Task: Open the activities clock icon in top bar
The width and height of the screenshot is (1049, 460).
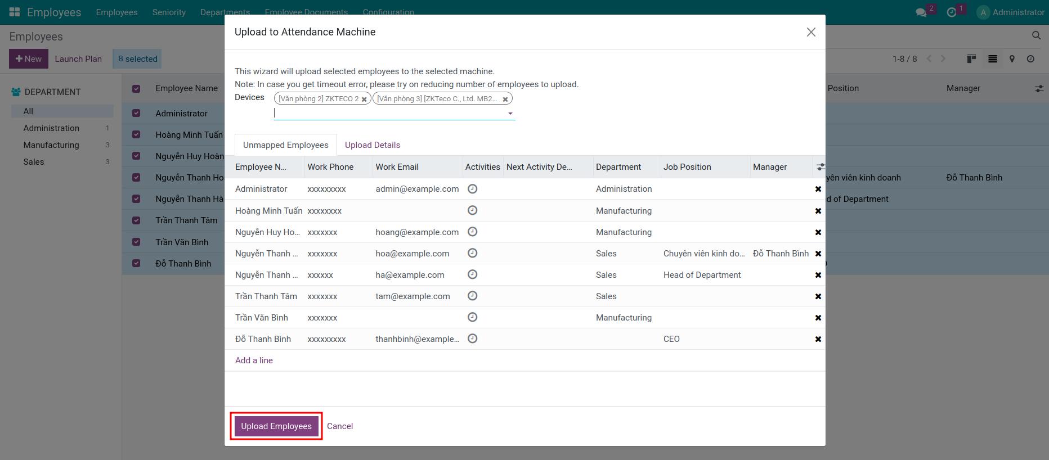Action: tap(952, 12)
